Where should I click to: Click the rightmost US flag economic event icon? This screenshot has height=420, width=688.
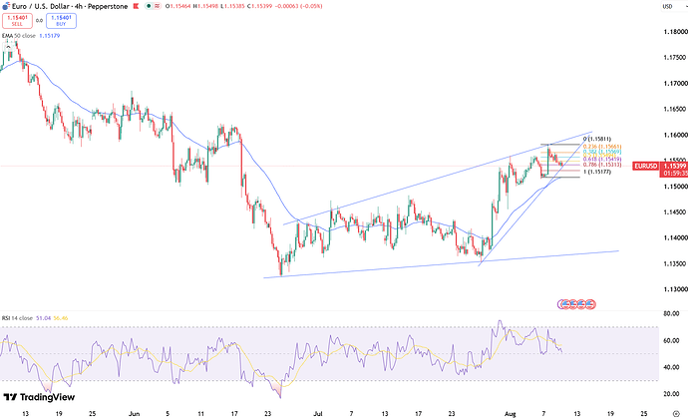point(590,303)
